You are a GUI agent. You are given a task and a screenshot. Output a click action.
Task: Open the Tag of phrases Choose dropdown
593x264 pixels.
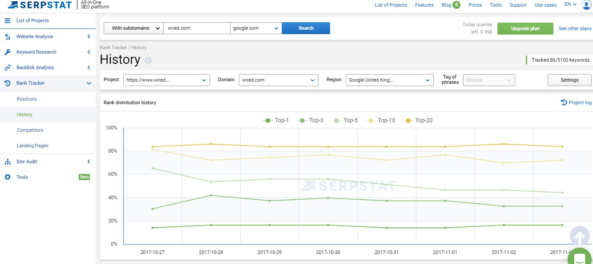tap(489, 80)
